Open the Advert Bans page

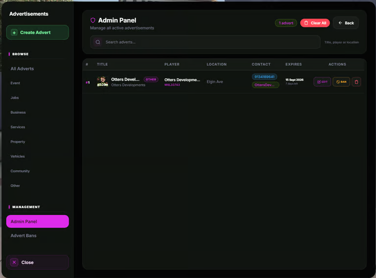(23, 236)
